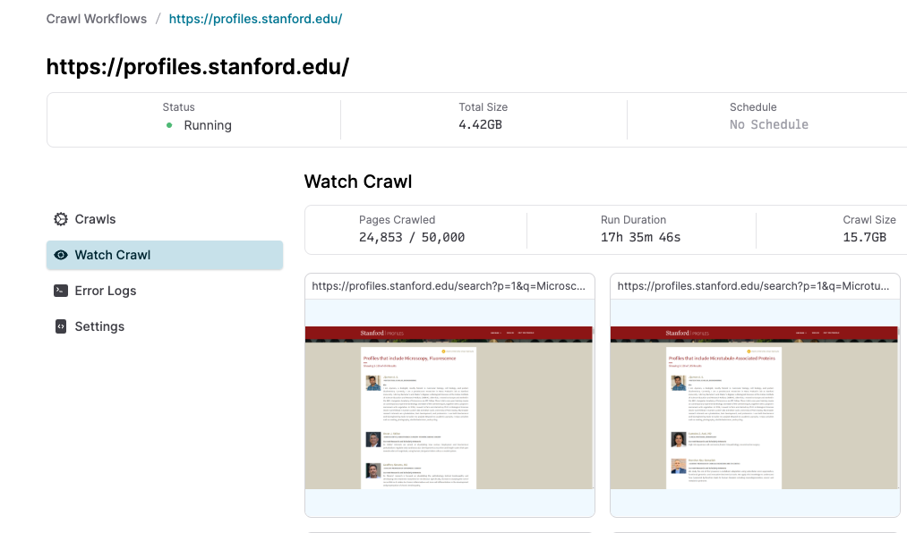
Task: Click the Settings code-file icon
Action: pyautogui.click(x=61, y=326)
